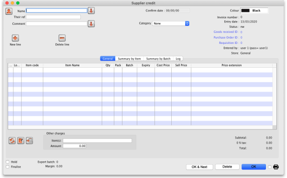Click the Subtotal amount 0.00
The width and height of the screenshot is (287, 178).
tap(269, 137)
